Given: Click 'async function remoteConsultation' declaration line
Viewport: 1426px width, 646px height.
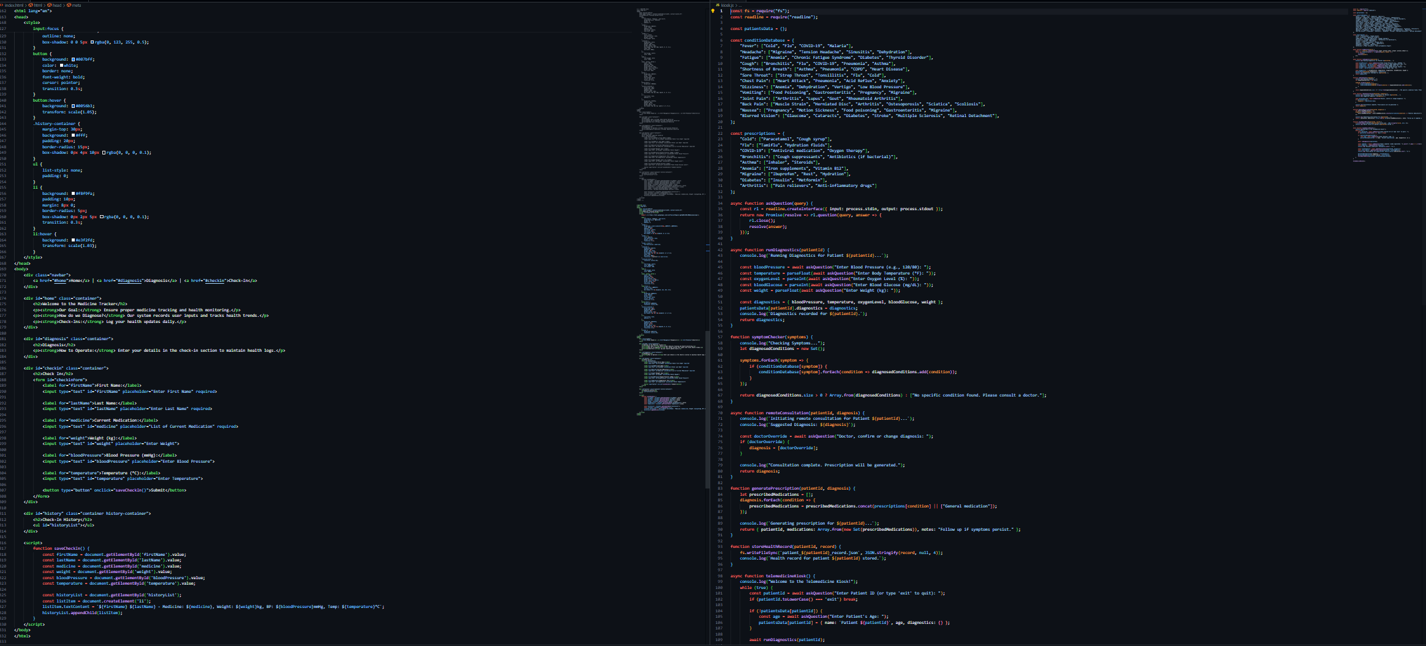Looking at the screenshot, I should tap(798, 413).
